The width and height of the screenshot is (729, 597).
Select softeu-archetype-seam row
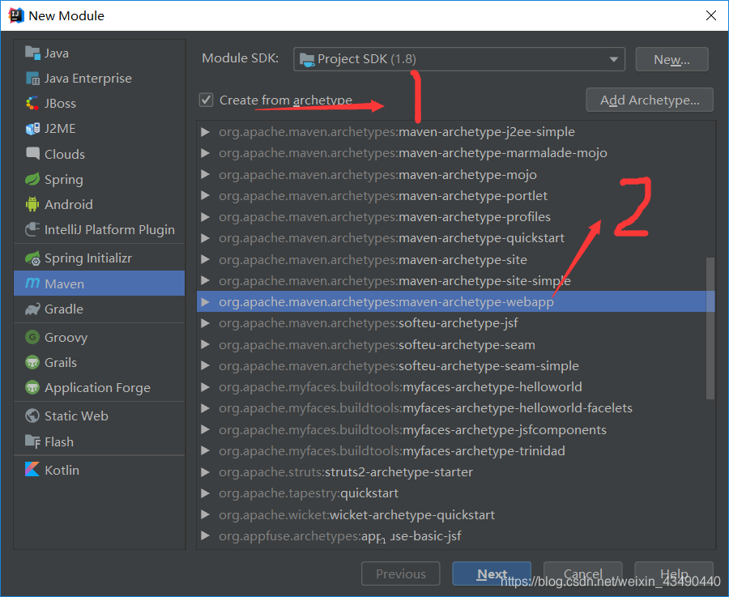(455, 344)
